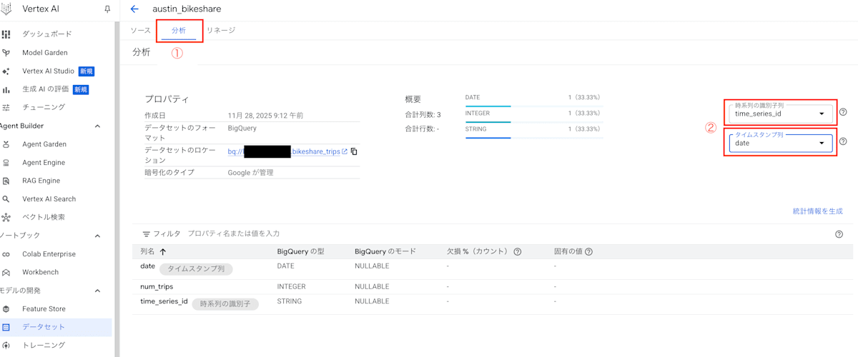This screenshot has width=858, height=357.
Task: Select the num_trips column row
Action: pyautogui.click(x=493, y=286)
